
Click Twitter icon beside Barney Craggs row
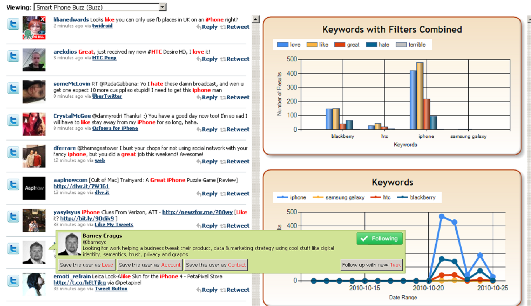14,249
